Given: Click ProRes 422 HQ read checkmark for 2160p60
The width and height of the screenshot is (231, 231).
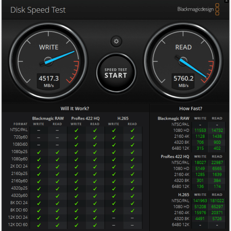Looking at the screenshot, I should pos(95,182).
